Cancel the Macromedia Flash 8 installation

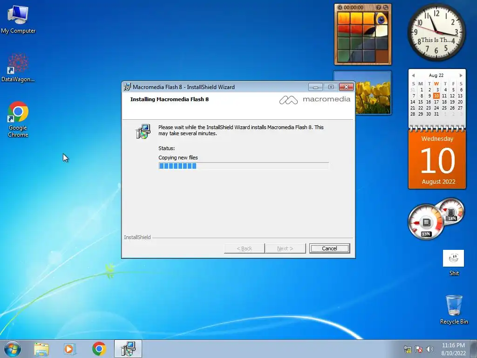[x=329, y=248]
